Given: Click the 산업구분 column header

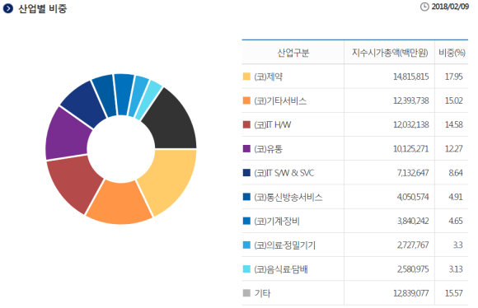Looking at the screenshot, I should click(x=293, y=53).
